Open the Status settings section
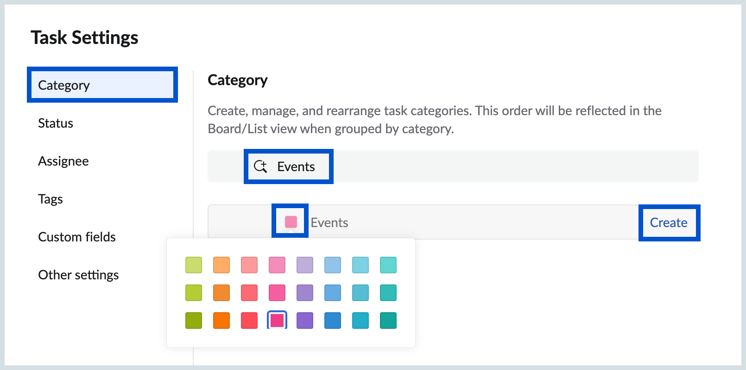Screen dimensions: 746x370 point(55,123)
